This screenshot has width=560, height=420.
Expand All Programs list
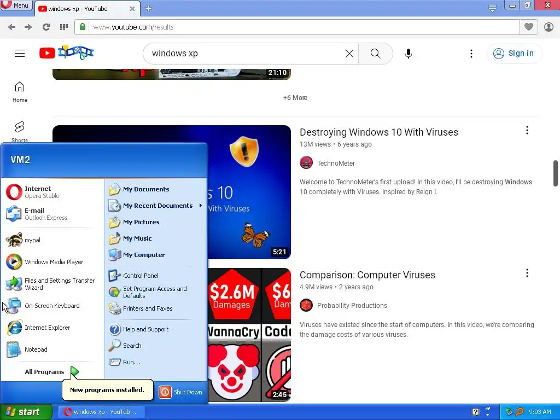click(52, 372)
